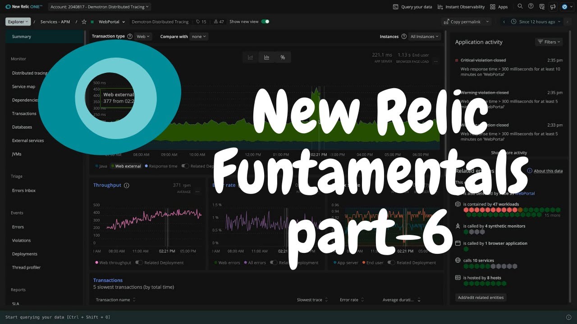Open Compare with none dropdown
The width and height of the screenshot is (577, 324).
coord(199,36)
